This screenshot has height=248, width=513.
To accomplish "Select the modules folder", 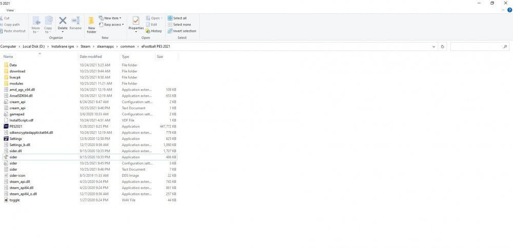I will 16,84.
